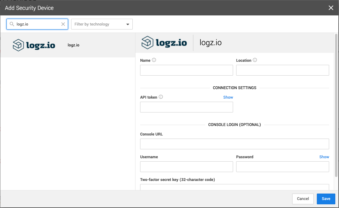Clear the logz.io search text
The width and height of the screenshot is (339, 208).
coord(63,24)
